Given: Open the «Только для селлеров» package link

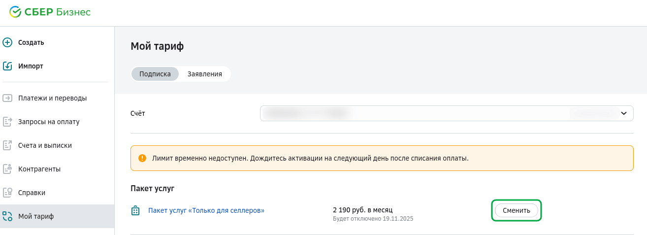Looking at the screenshot, I should 206,210.
